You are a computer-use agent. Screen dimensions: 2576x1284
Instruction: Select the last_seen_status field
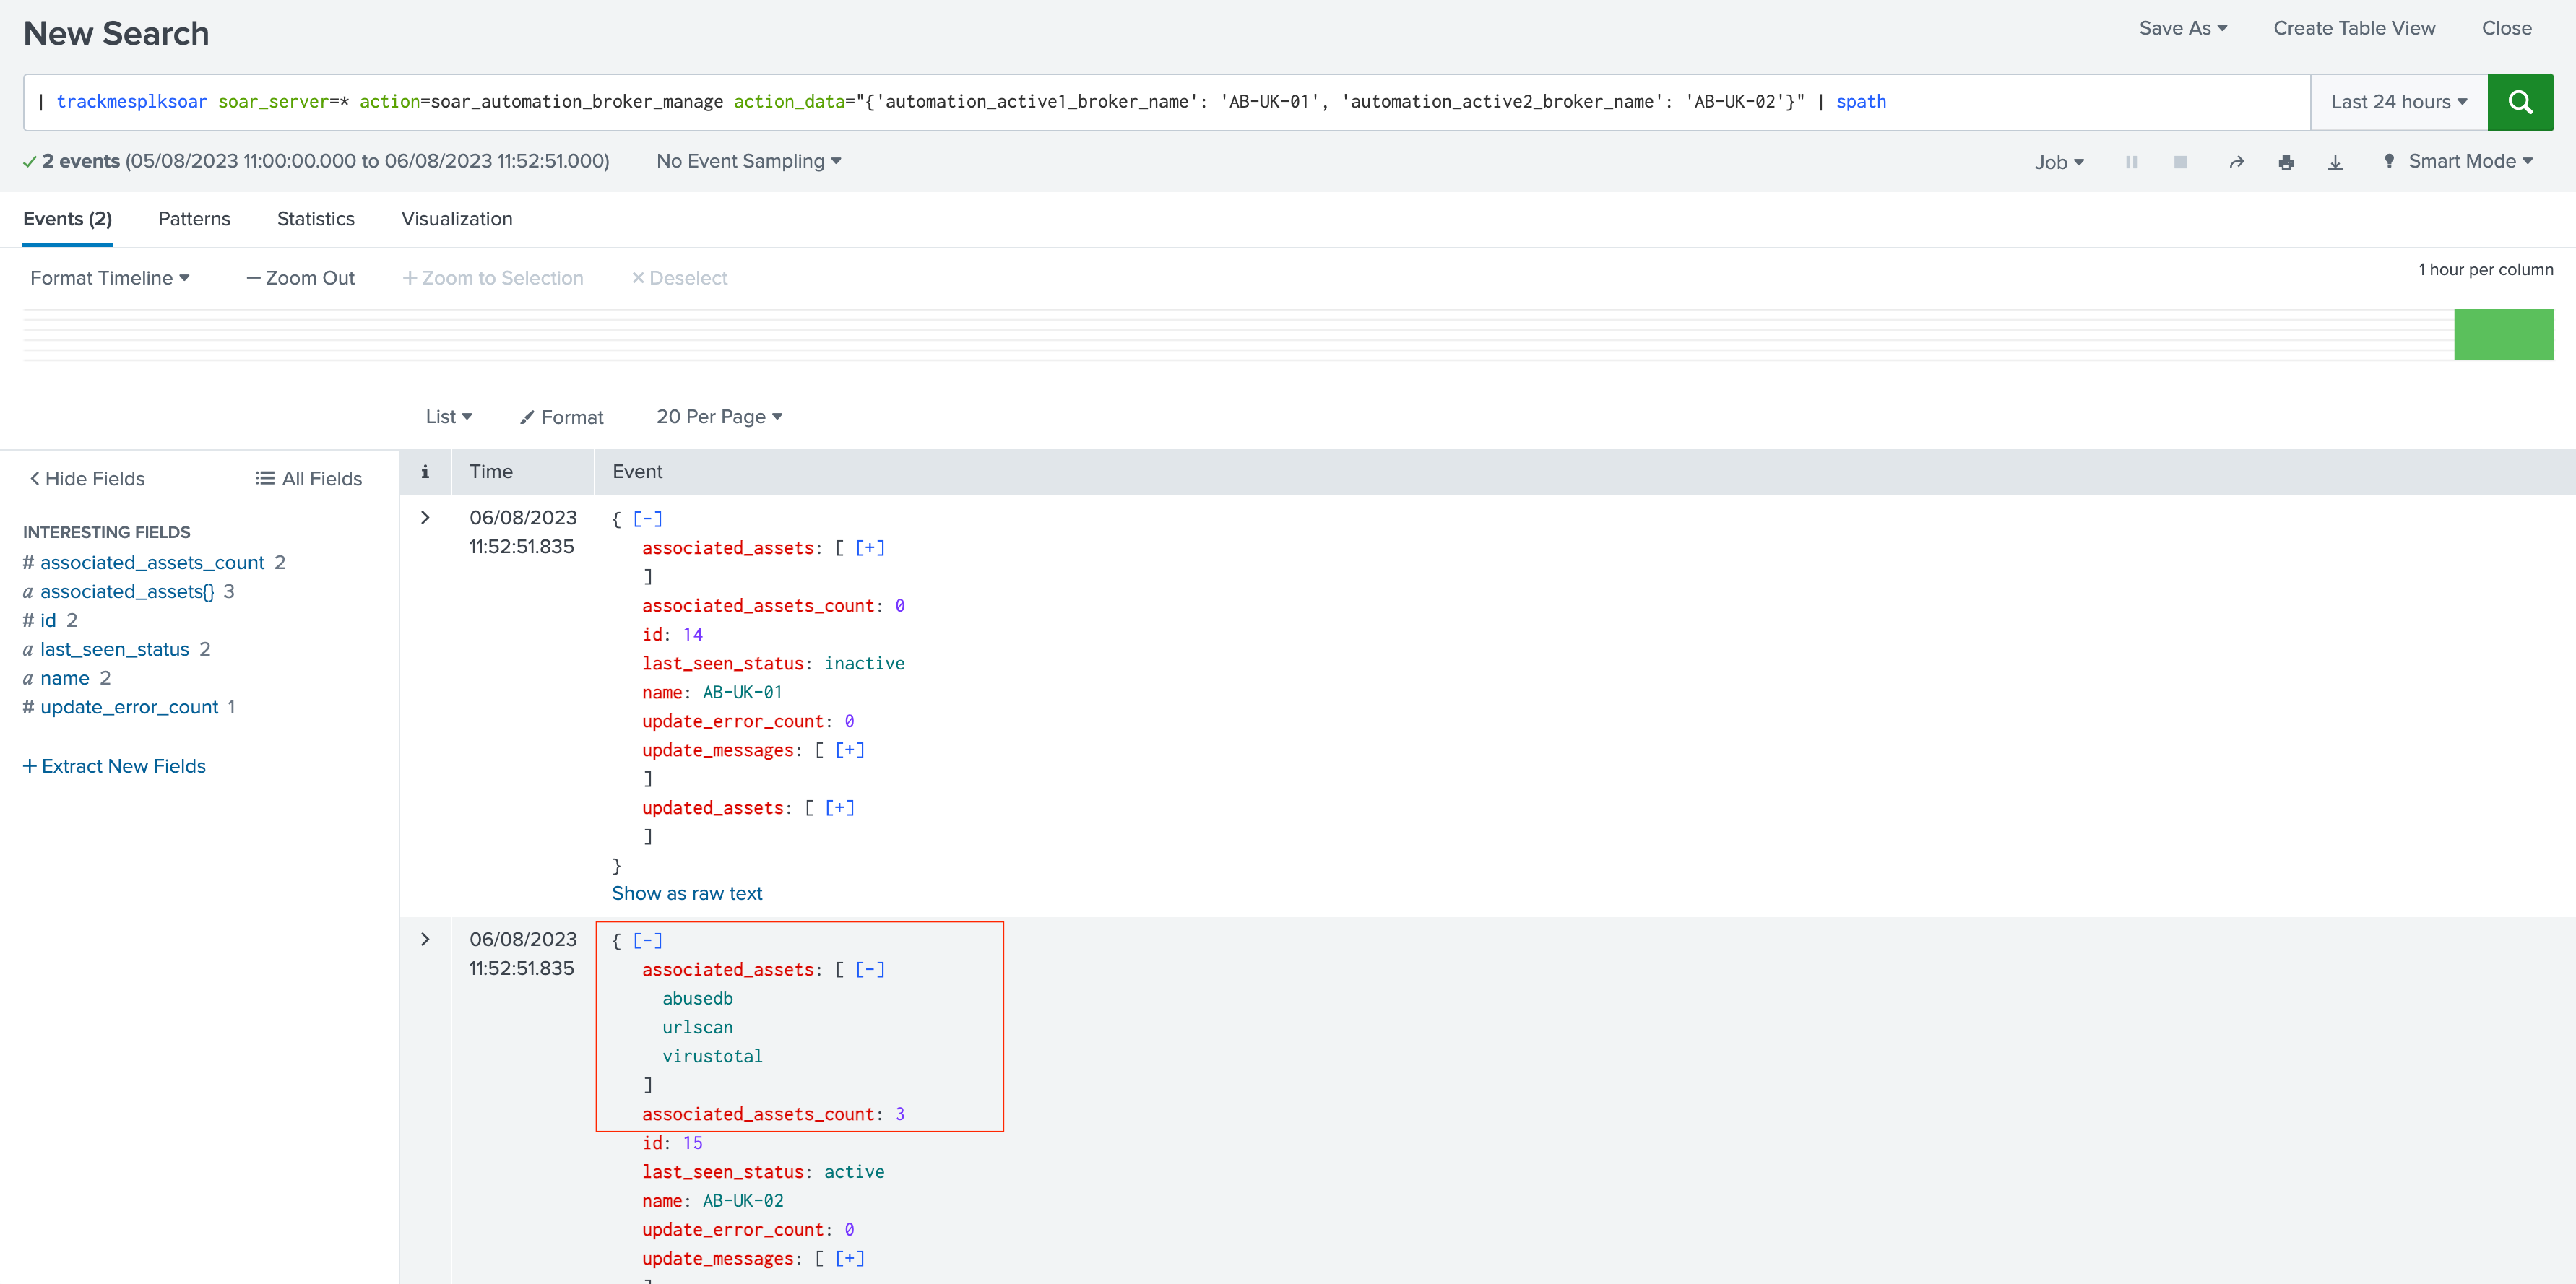tap(114, 650)
